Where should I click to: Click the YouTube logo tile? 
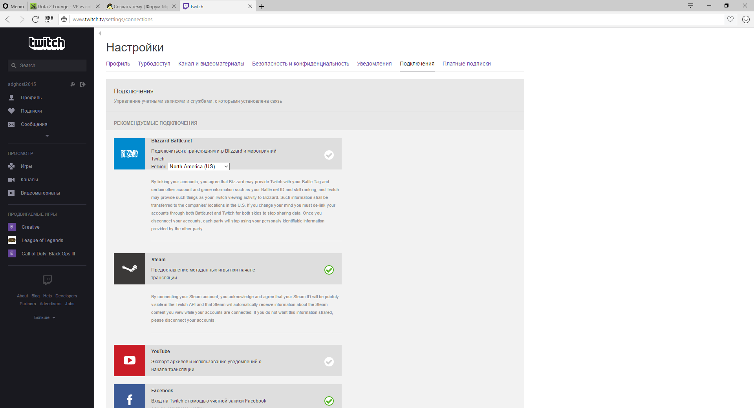coord(130,361)
